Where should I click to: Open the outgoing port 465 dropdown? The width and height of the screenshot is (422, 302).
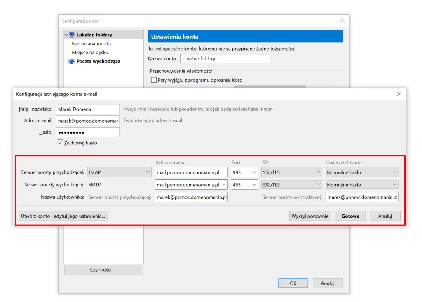pyautogui.click(x=244, y=185)
